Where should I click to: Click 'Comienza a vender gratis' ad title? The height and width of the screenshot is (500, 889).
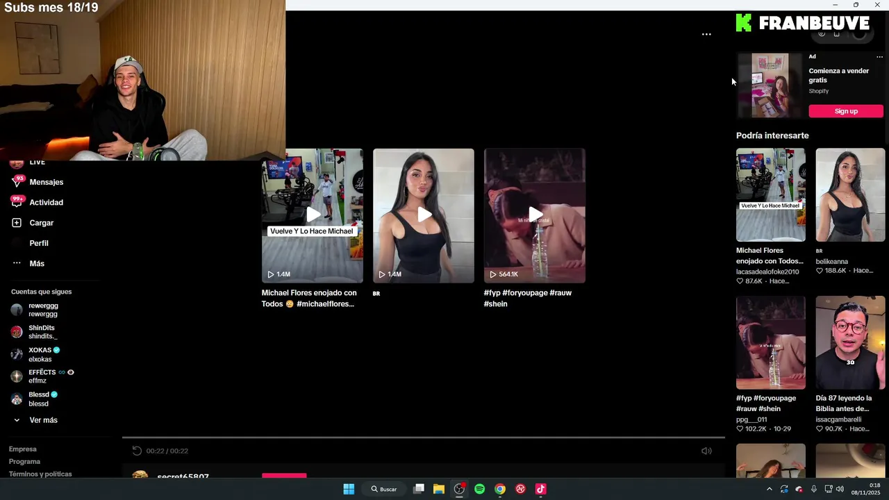click(838, 75)
